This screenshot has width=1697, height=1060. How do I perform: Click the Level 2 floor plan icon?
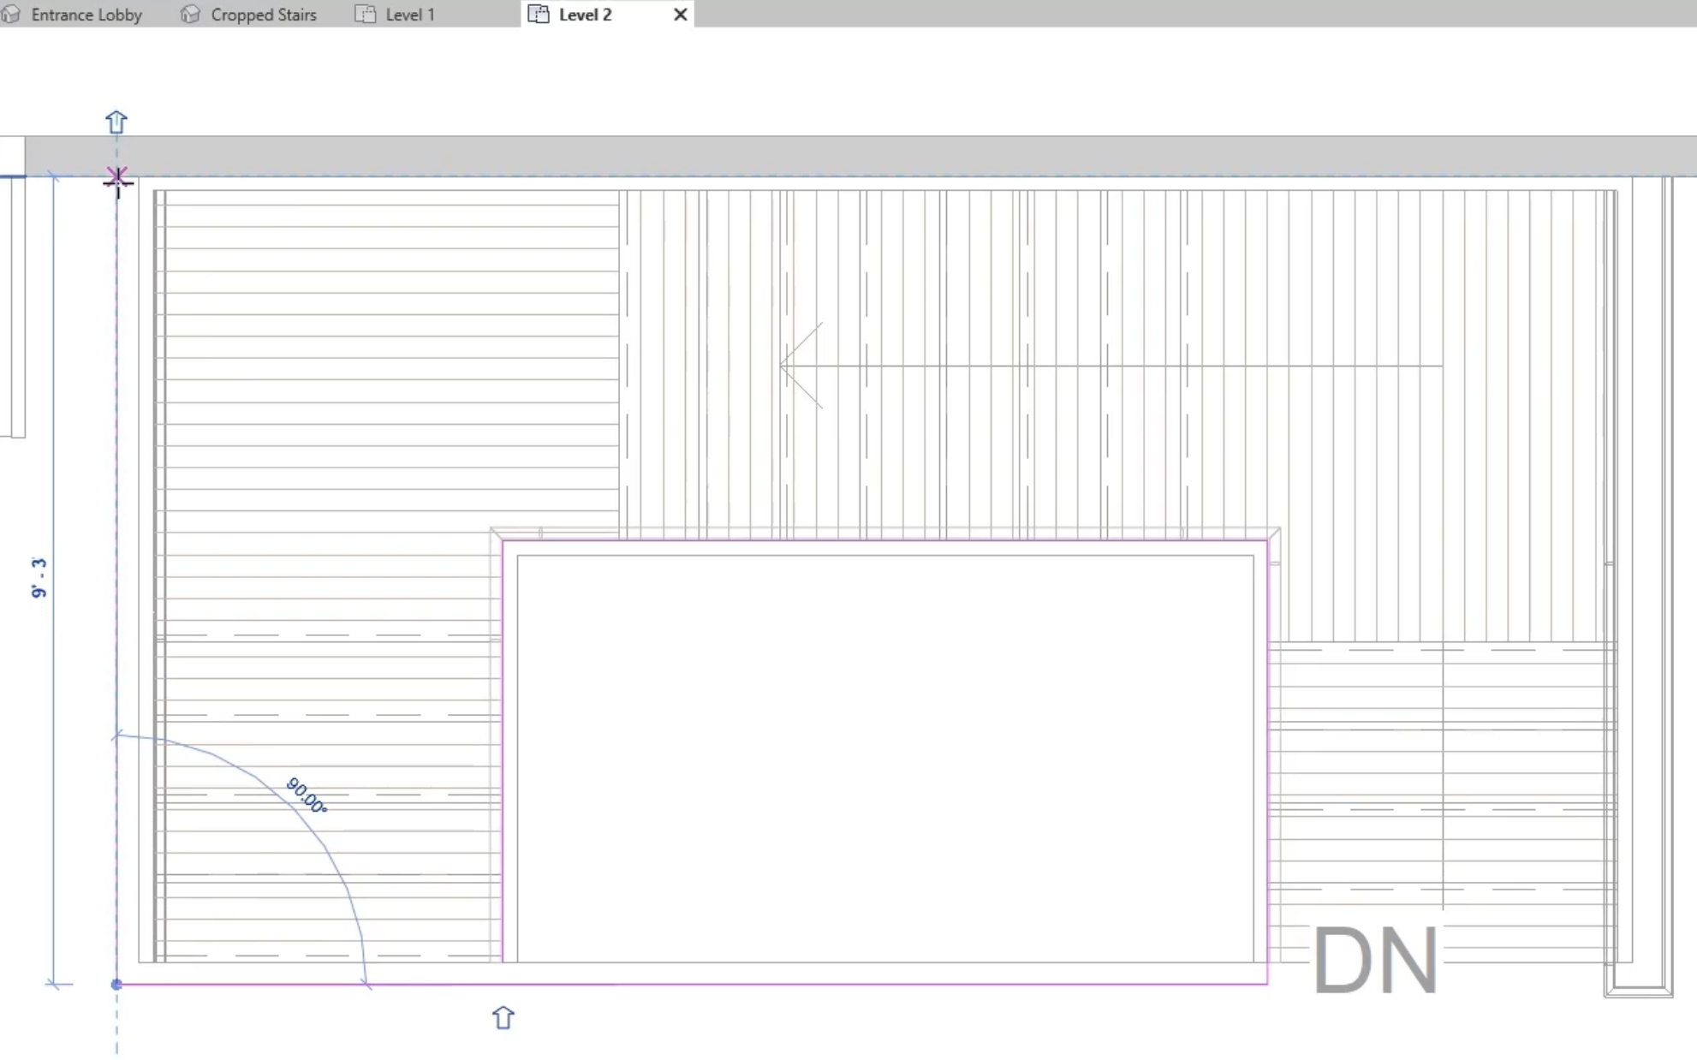pos(539,15)
